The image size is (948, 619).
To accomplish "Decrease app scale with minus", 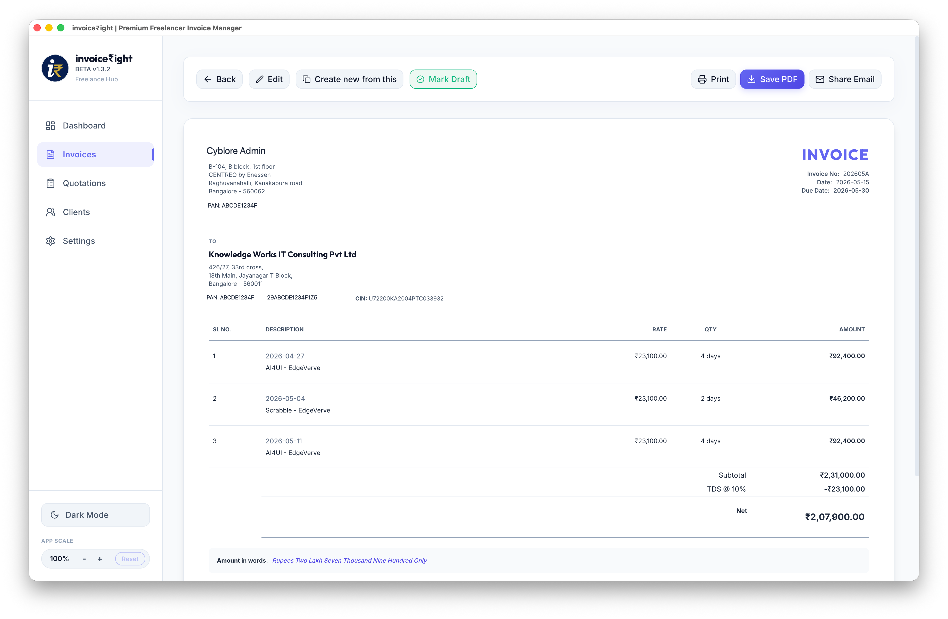I will point(84,559).
